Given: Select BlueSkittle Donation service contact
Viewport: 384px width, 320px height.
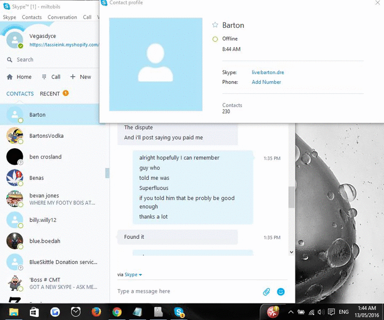Looking at the screenshot, I should pos(53,262).
